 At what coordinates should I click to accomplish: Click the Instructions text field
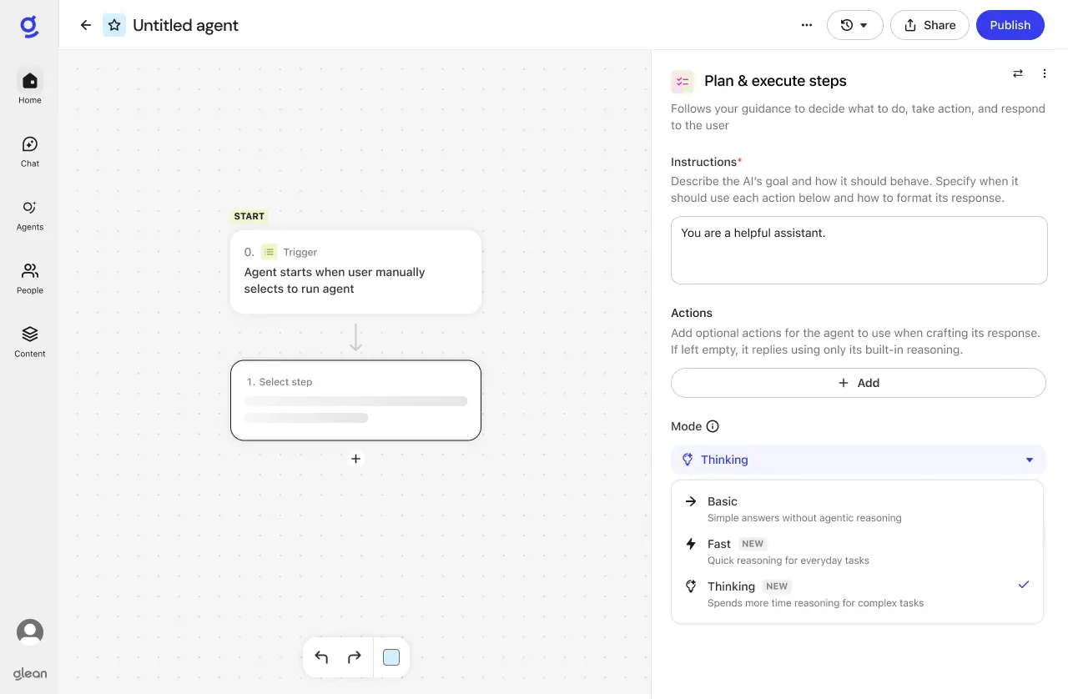pos(859,250)
